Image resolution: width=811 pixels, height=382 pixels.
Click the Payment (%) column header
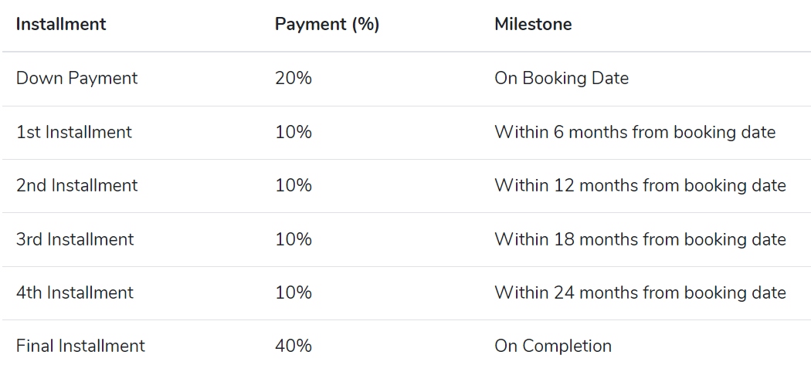327,24
